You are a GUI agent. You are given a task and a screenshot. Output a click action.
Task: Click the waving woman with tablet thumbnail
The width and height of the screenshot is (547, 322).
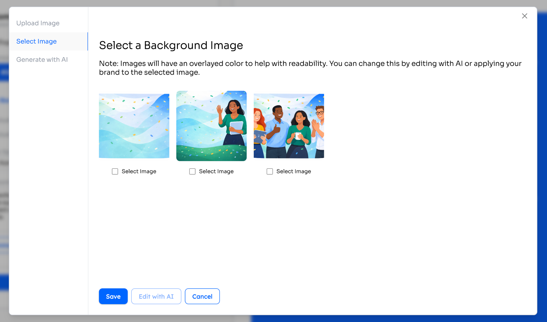pyautogui.click(x=212, y=126)
